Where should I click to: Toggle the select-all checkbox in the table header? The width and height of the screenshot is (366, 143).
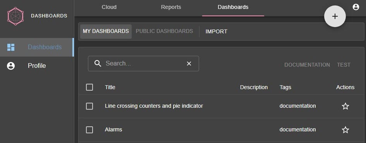point(89,88)
